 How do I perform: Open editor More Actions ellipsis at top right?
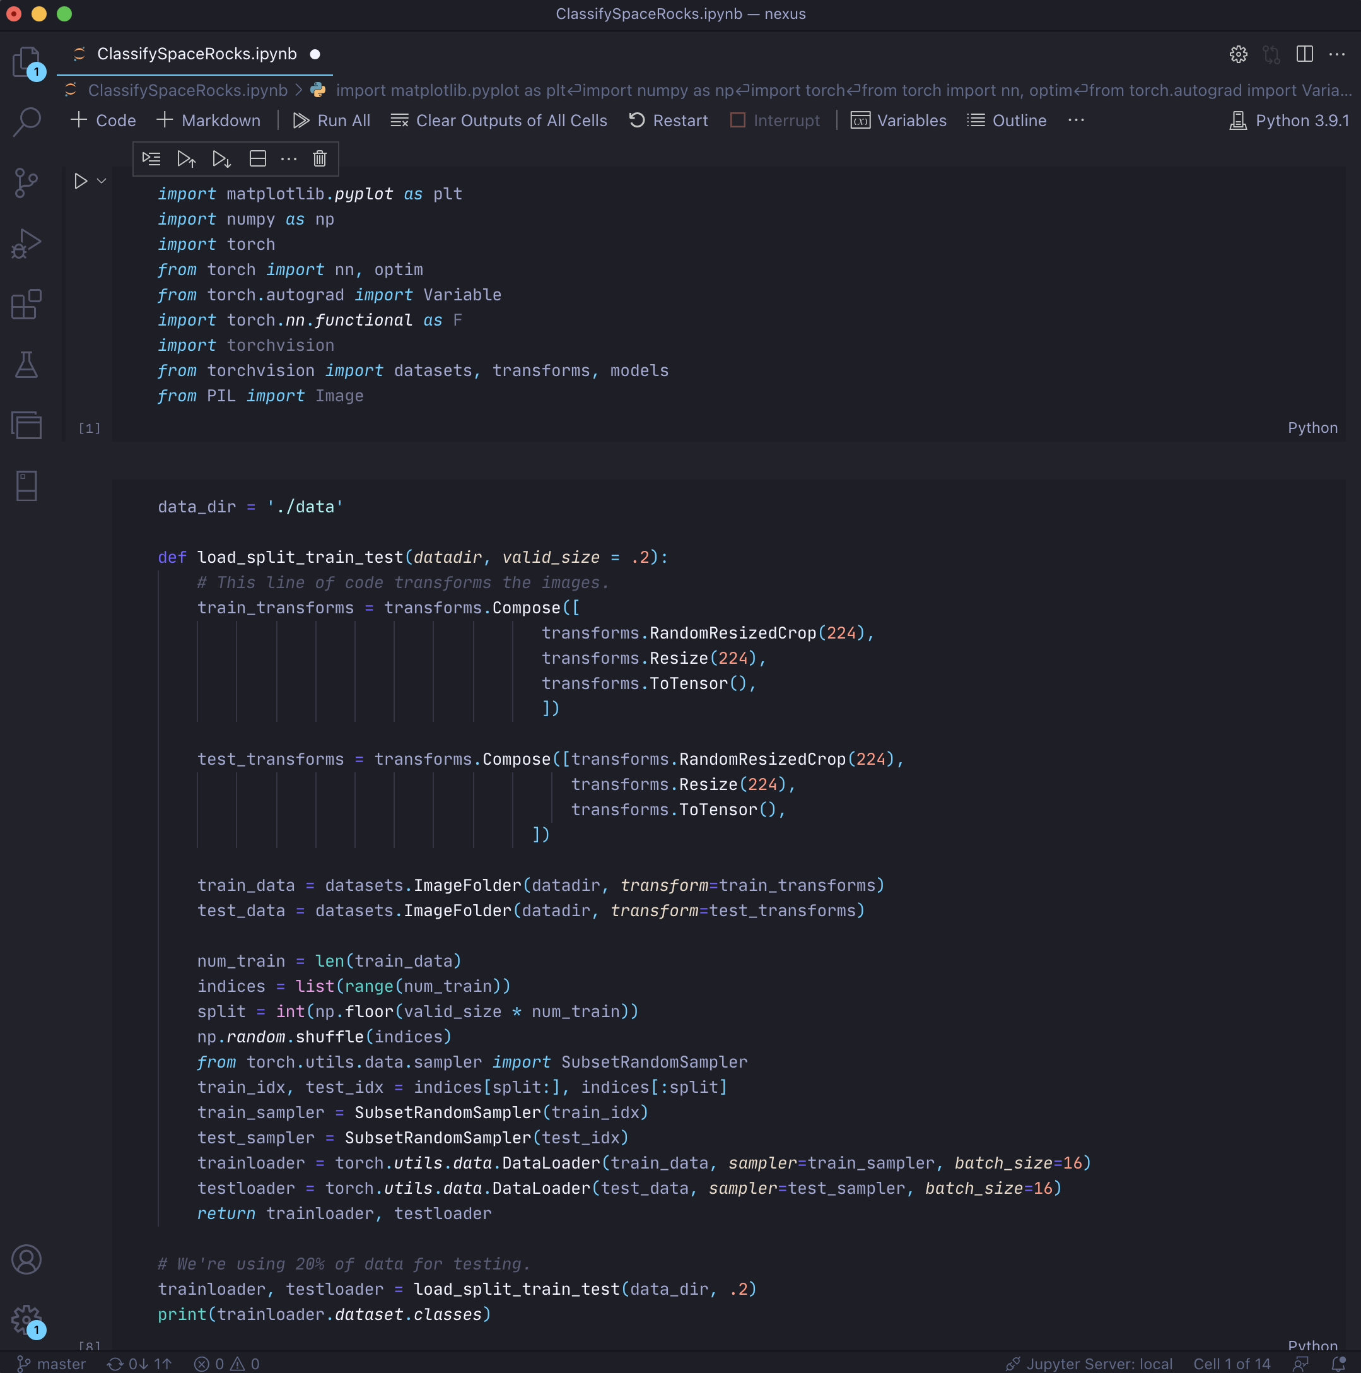point(1337,54)
